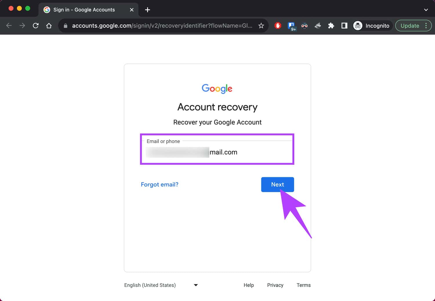Click the Update button in toolbar
The image size is (435, 301).
tap(410, 26)
